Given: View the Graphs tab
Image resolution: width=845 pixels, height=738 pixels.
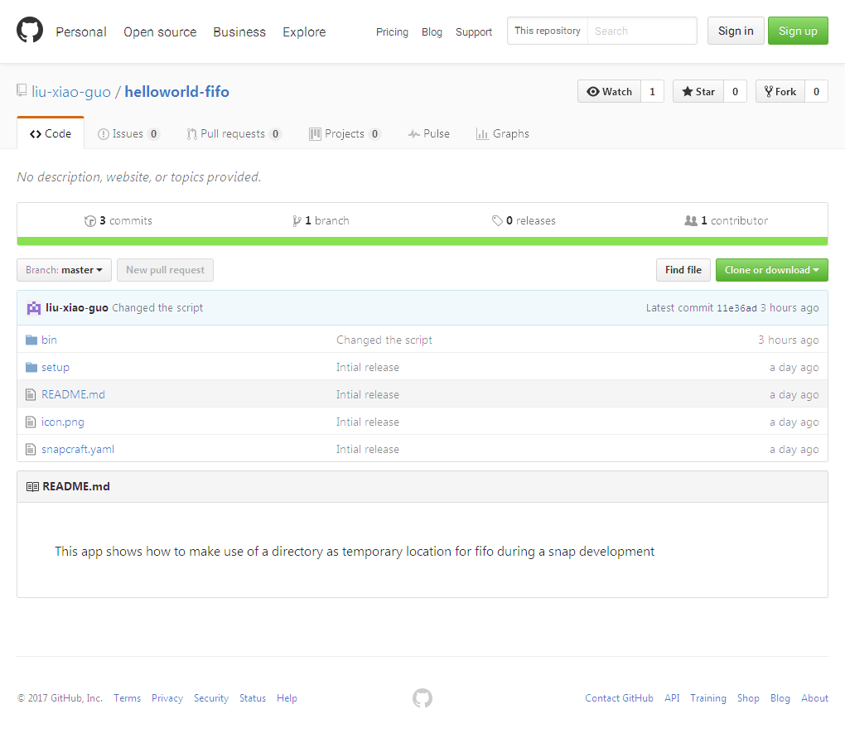Looking at the screenshot, I should pos(503,133).
